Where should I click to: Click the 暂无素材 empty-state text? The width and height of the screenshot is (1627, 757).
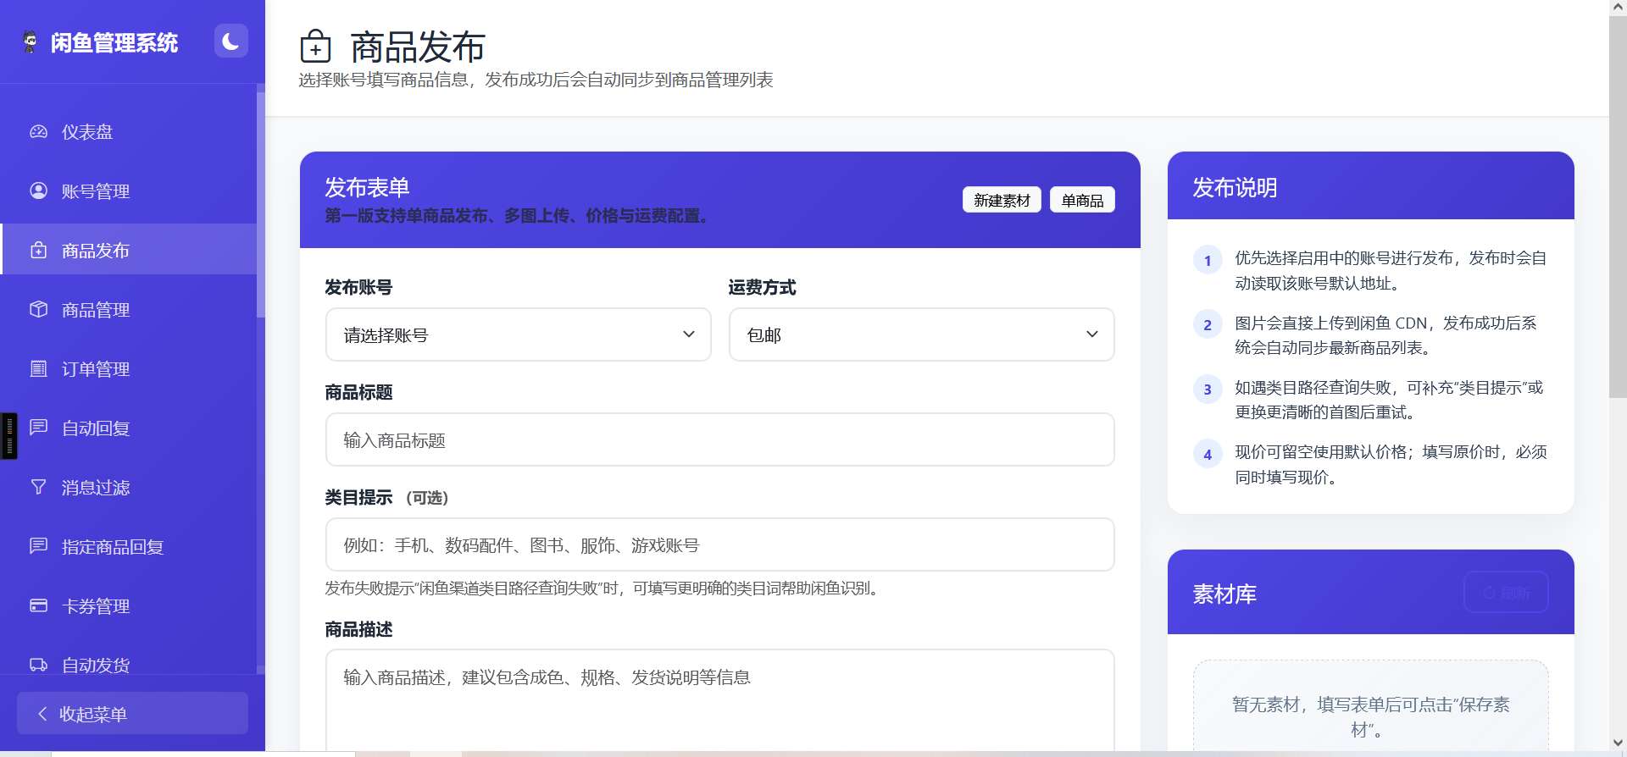1370,716
